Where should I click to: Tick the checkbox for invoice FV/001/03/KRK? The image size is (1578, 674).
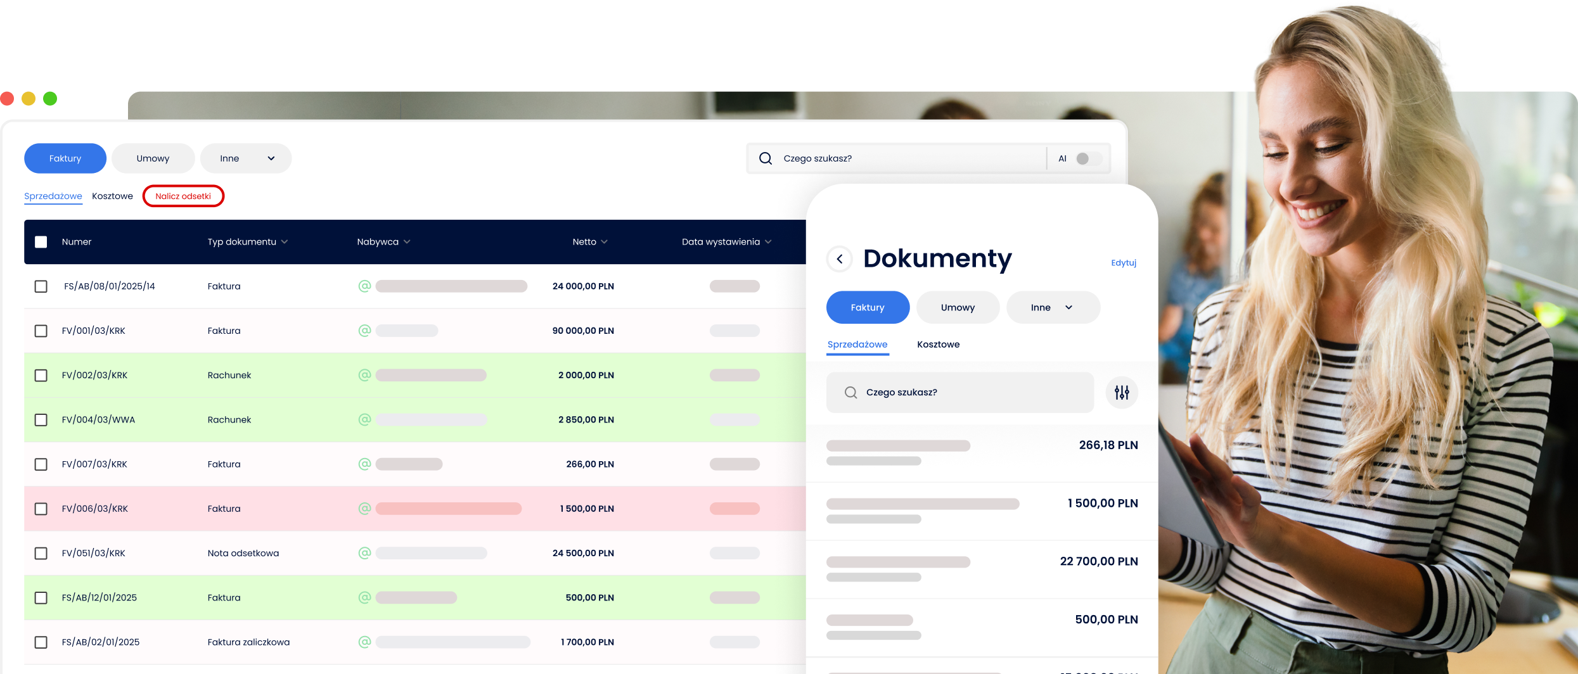[41, 331]
